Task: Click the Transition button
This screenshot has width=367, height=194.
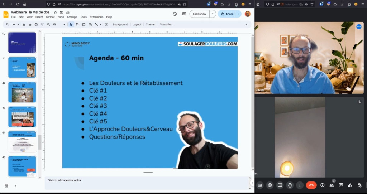Action: [166, 25]
